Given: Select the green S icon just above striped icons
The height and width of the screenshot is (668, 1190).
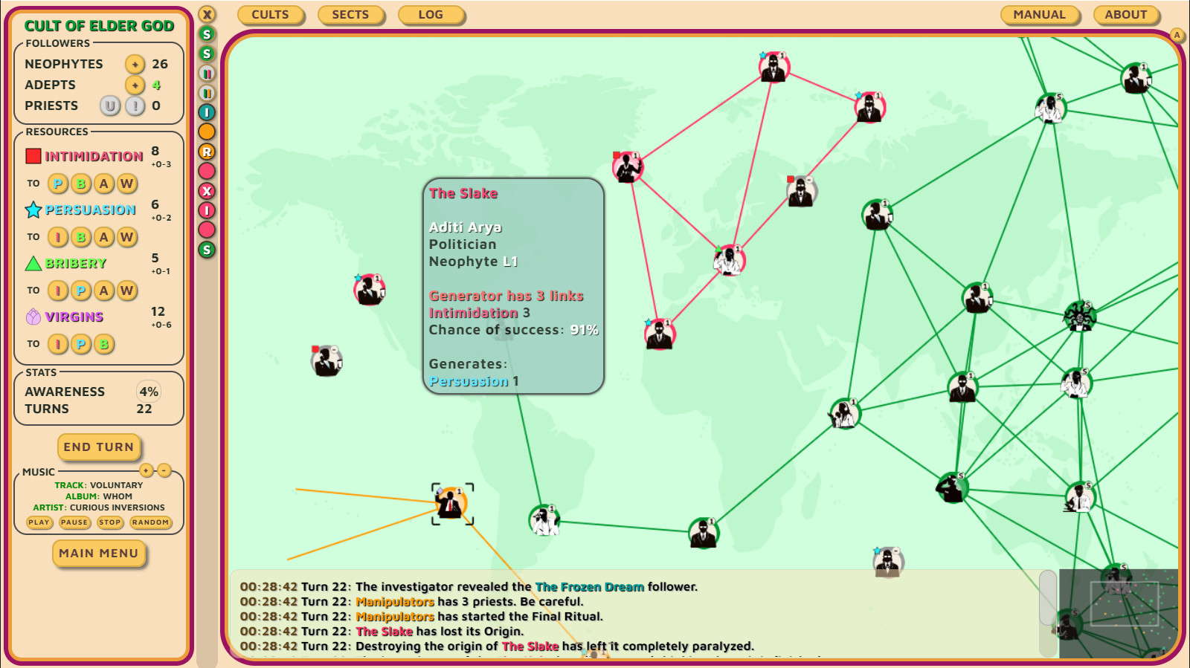Looking at the screenshot, I should click(x=207, y=53).
